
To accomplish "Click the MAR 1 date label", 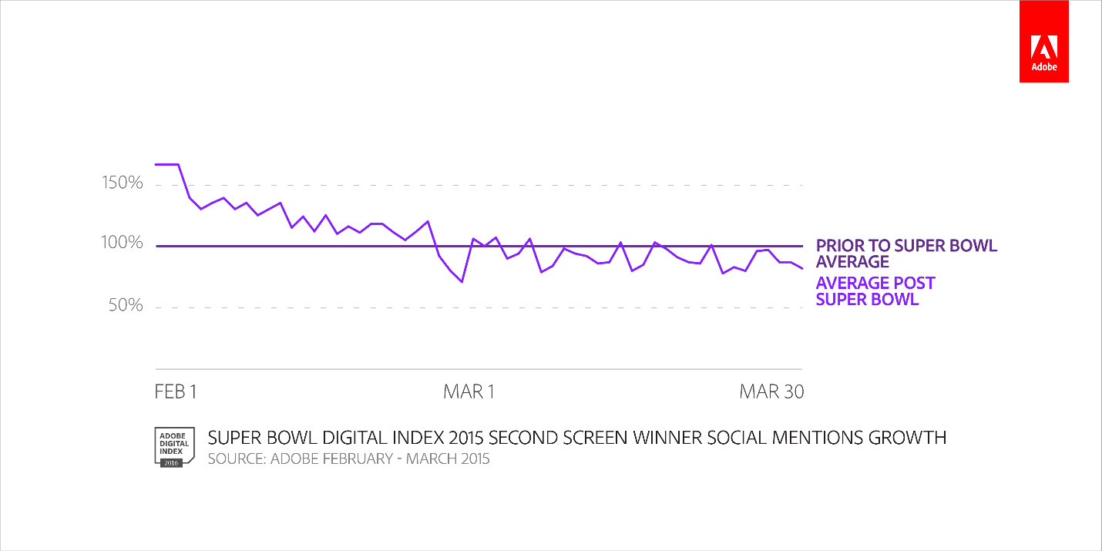I will 469,391.
